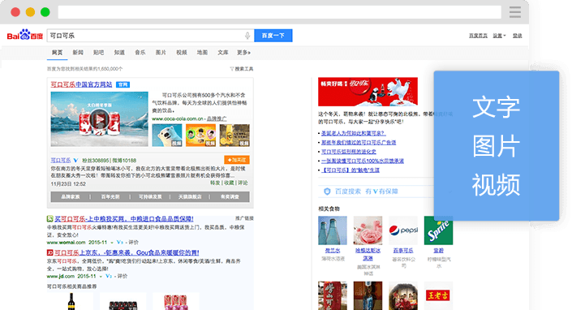The image size is (572, 310).
Task: Click the blue V verified icon beside 可口可乐 weibo
Action: [x=75, y=160]
